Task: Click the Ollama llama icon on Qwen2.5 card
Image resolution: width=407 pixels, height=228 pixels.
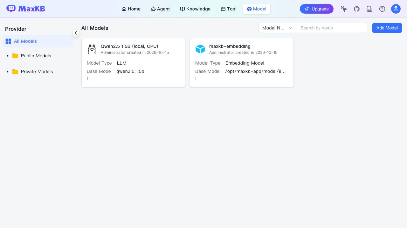Action: [x=92, y=49]
